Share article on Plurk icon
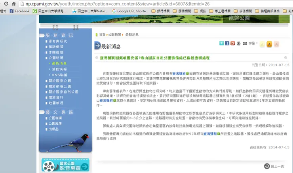 [233, 43]
